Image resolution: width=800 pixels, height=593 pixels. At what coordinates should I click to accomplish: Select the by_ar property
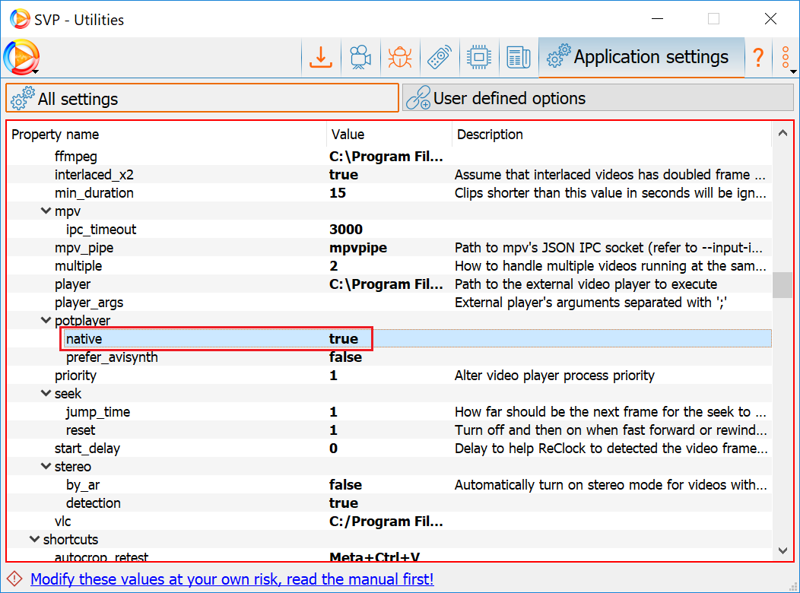click(x=389, y=484)
